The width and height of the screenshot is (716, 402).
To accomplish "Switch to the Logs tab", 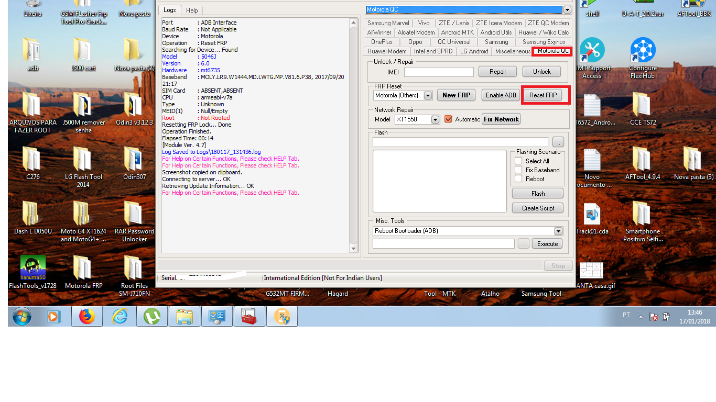I will click(x=169, y=10).
